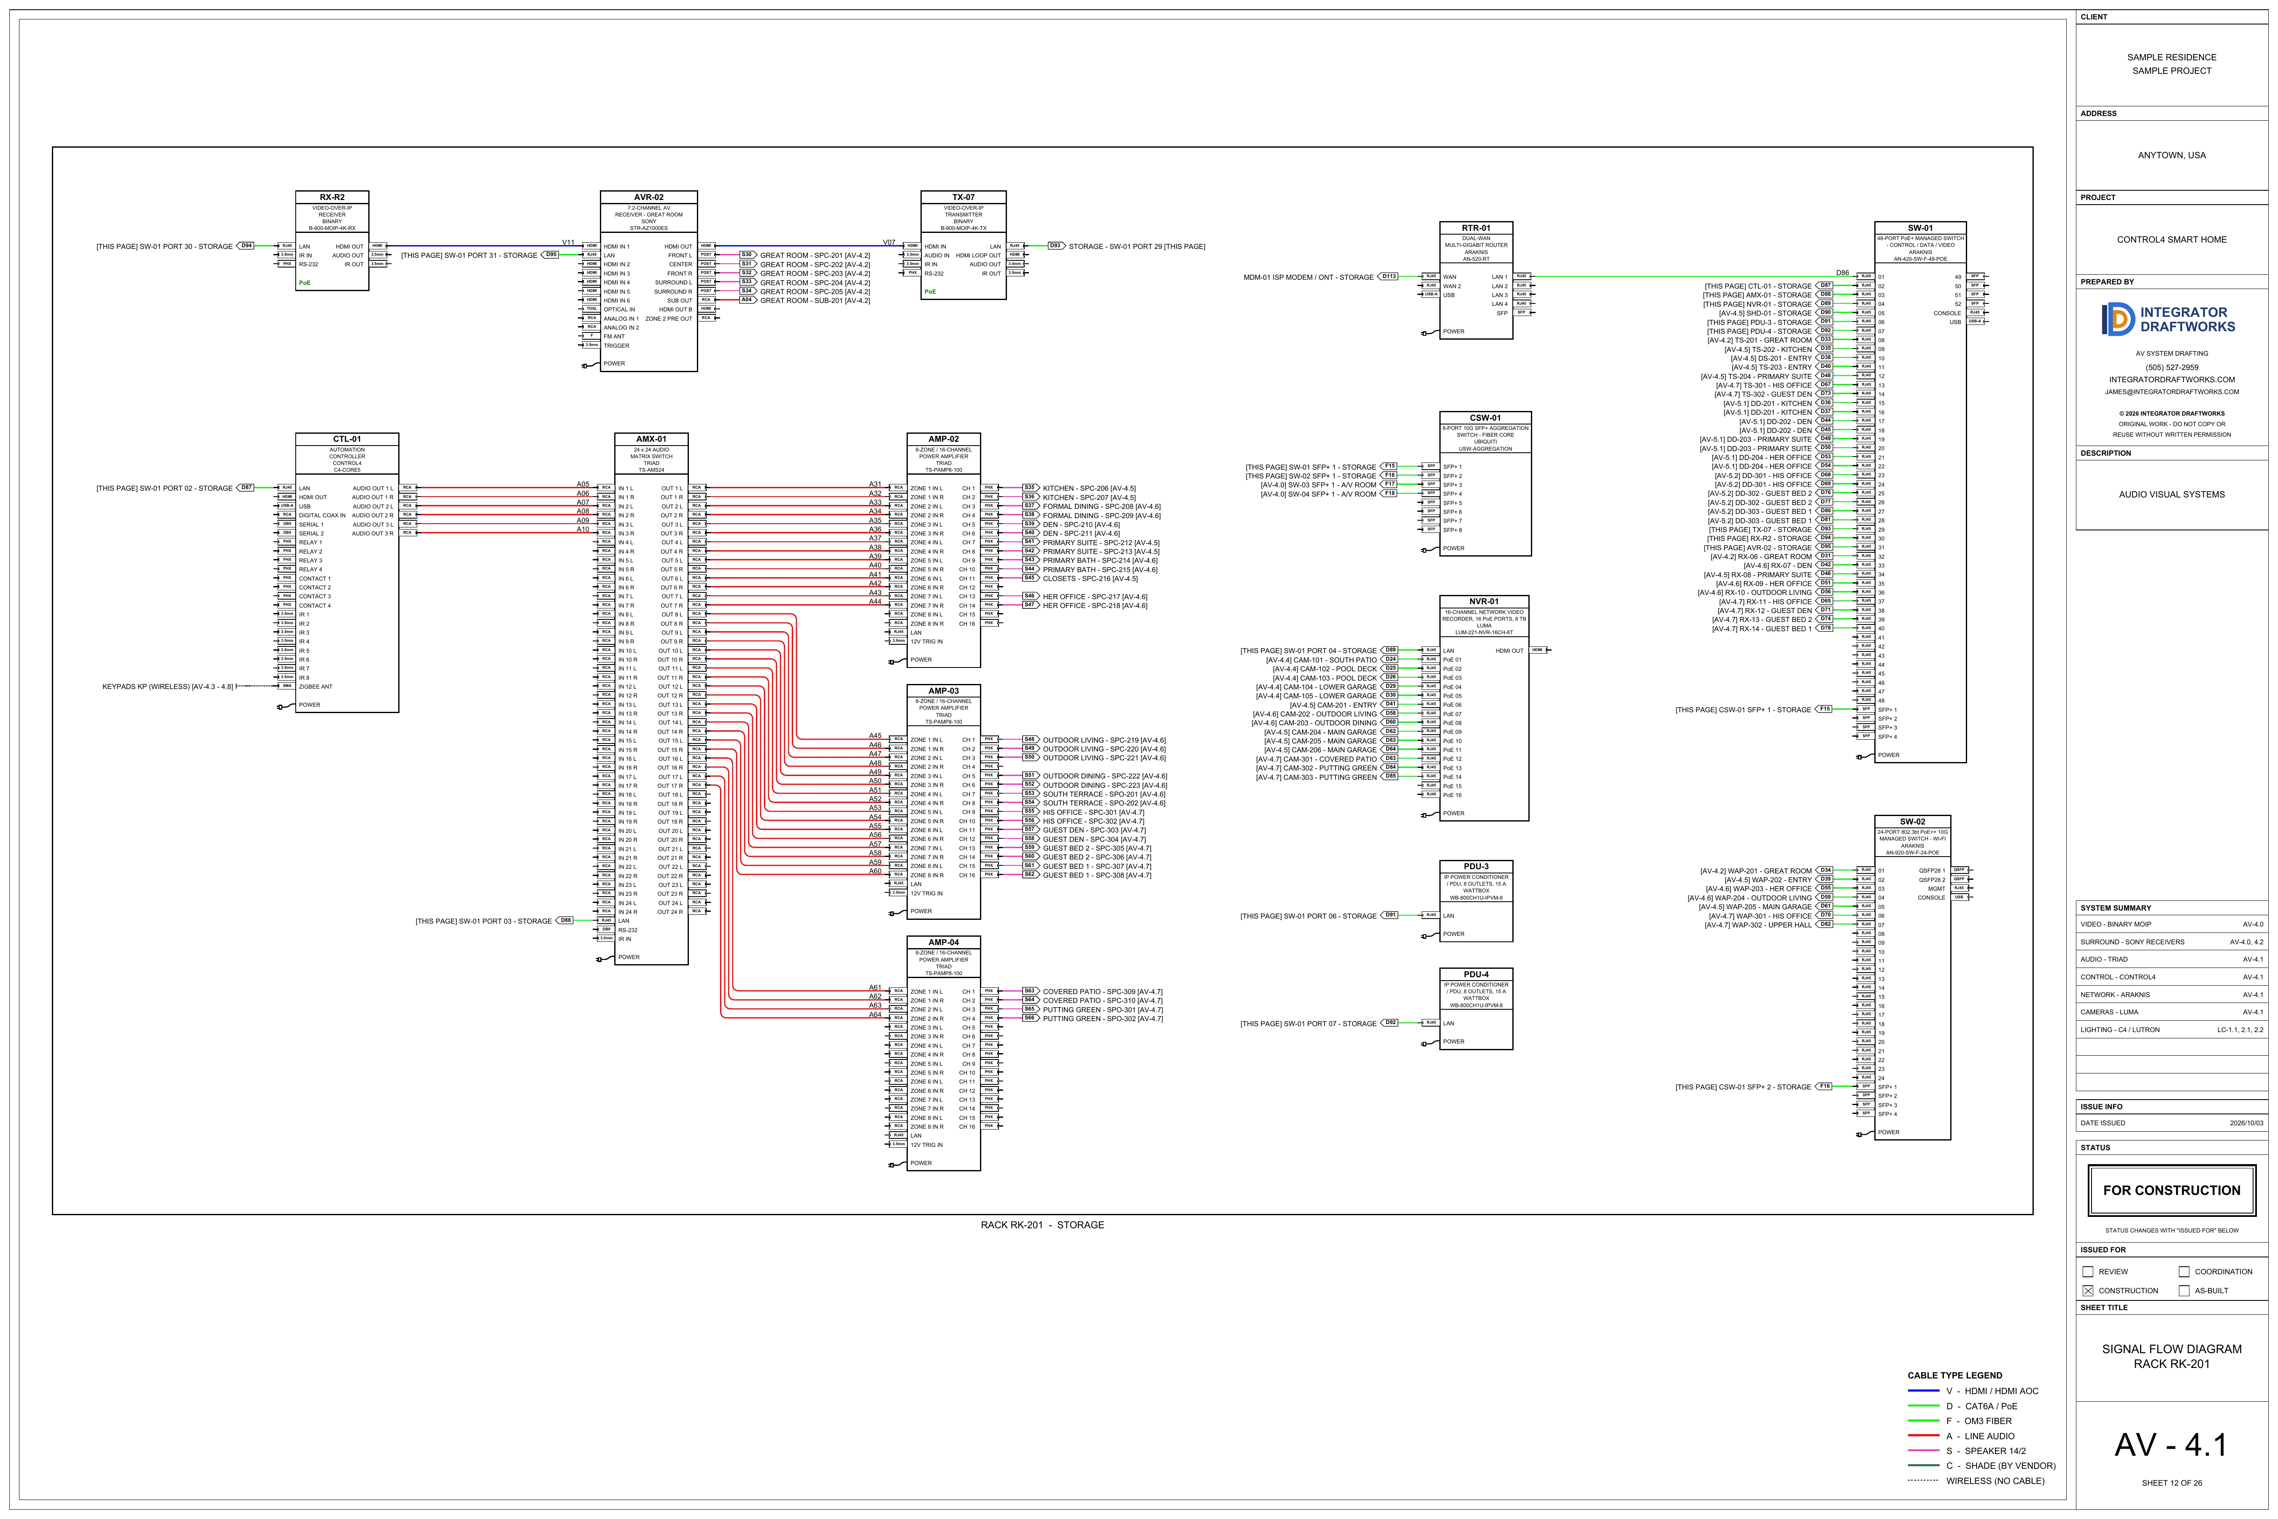
Task: Click the V07 HDMI cable label near TX-07
Action: pos(889,242)
